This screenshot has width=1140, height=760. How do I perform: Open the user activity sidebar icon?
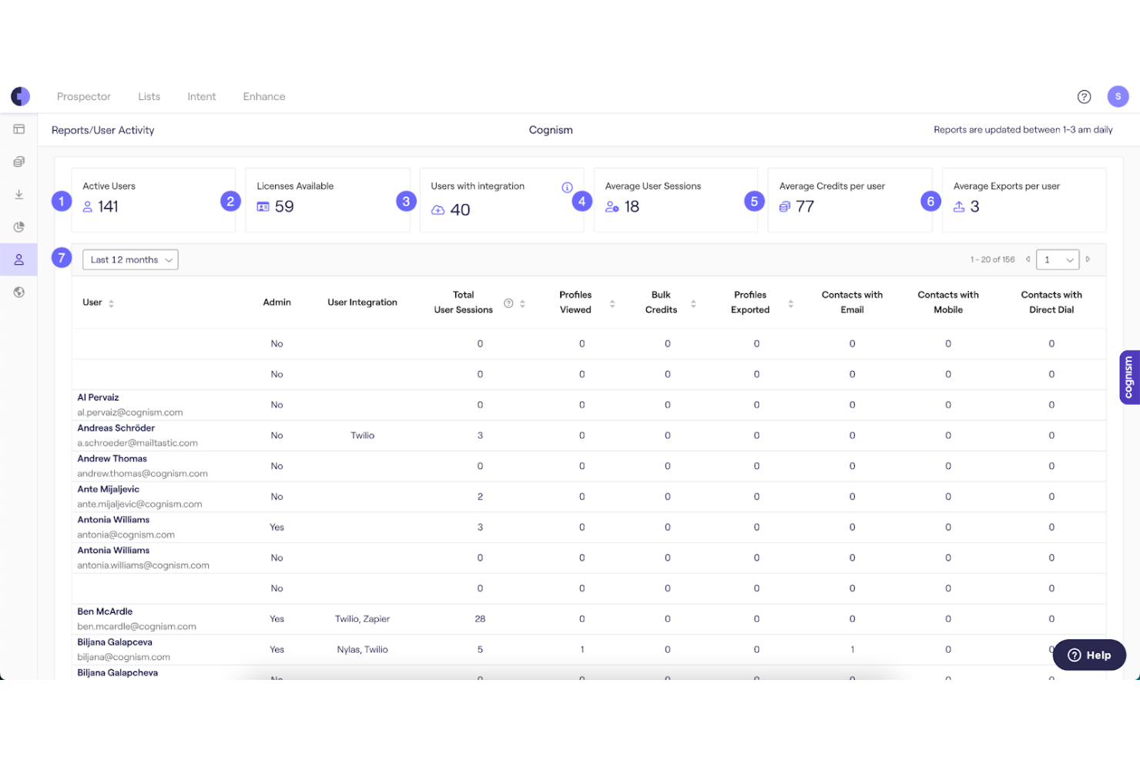(x=19, y=259)
